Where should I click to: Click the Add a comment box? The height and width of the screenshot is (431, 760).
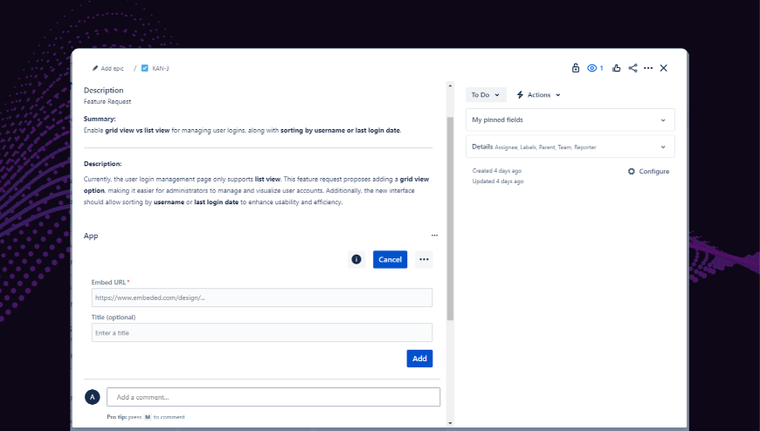(x=273, y=397)
